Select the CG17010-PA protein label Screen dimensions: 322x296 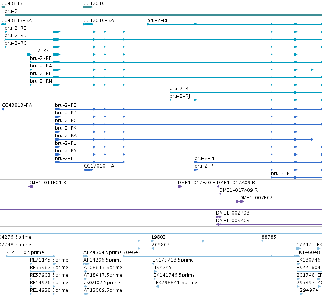point(99,166)
